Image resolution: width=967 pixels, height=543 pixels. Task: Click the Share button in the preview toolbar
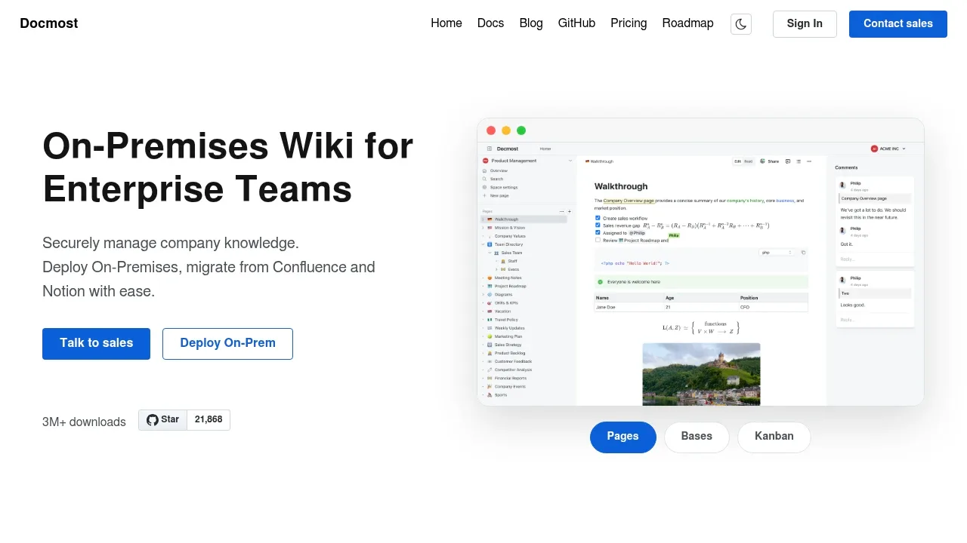(769, 161)
